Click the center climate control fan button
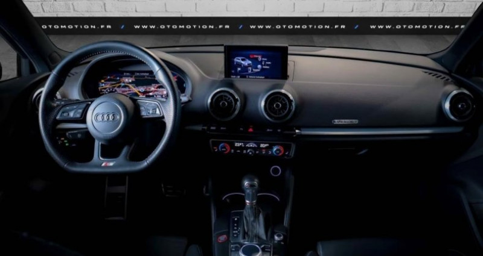Image resolution: width=483 pixels, height=256 pixels. coord(251,151)
